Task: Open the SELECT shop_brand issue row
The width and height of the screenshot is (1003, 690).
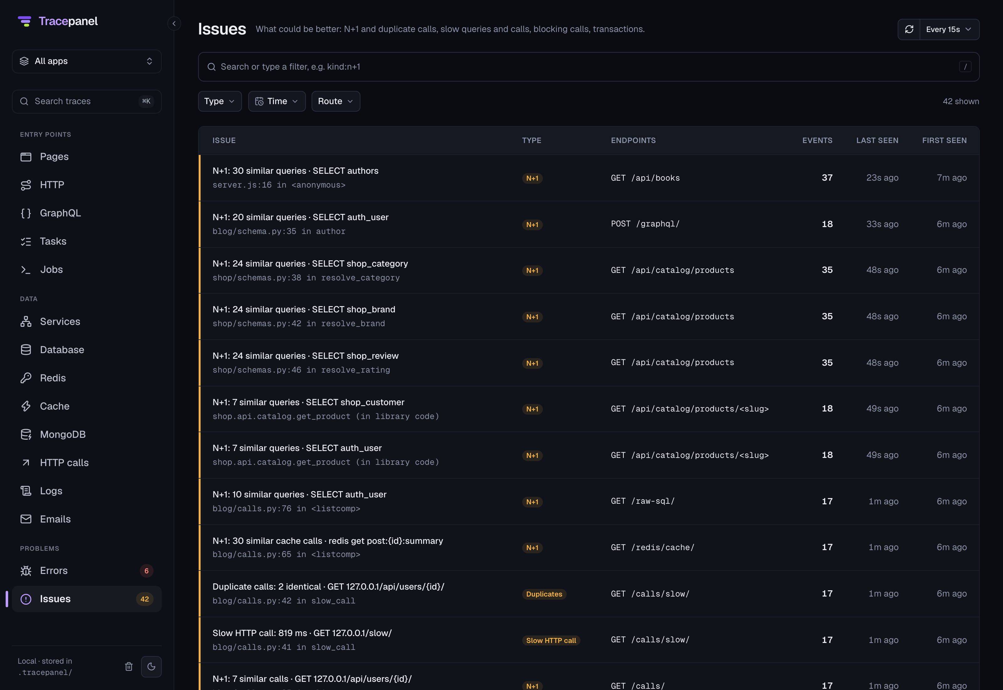Action: click(x=589, y=316)
